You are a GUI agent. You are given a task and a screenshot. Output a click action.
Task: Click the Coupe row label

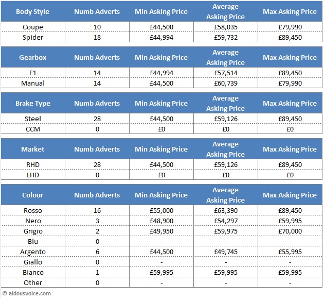click(x=33, y=27)
